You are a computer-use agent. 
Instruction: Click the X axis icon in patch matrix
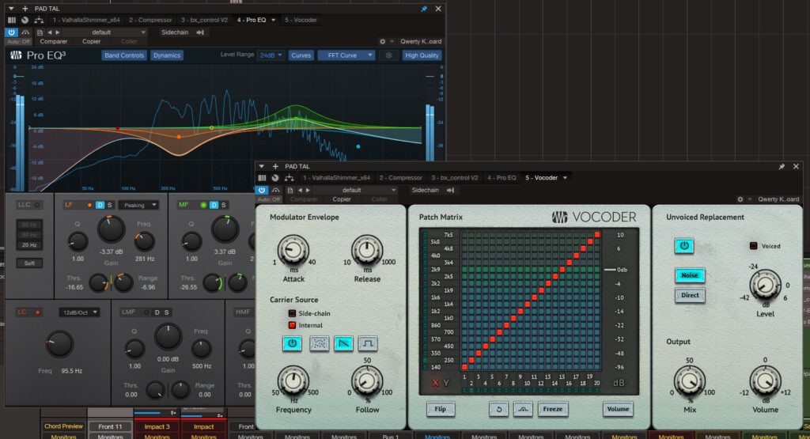435,383
